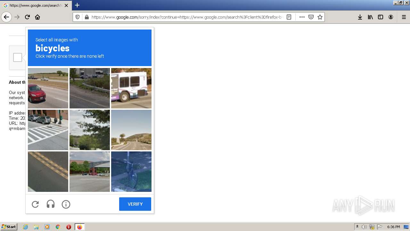Open captcha help info icon
This screenshot has width=410, height=231.
pos(66,204)
